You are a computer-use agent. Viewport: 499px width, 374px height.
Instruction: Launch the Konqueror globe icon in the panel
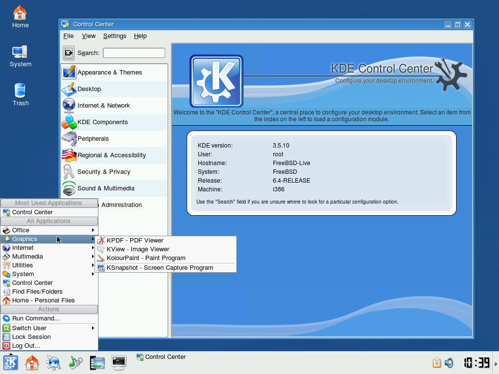point(53,362)
